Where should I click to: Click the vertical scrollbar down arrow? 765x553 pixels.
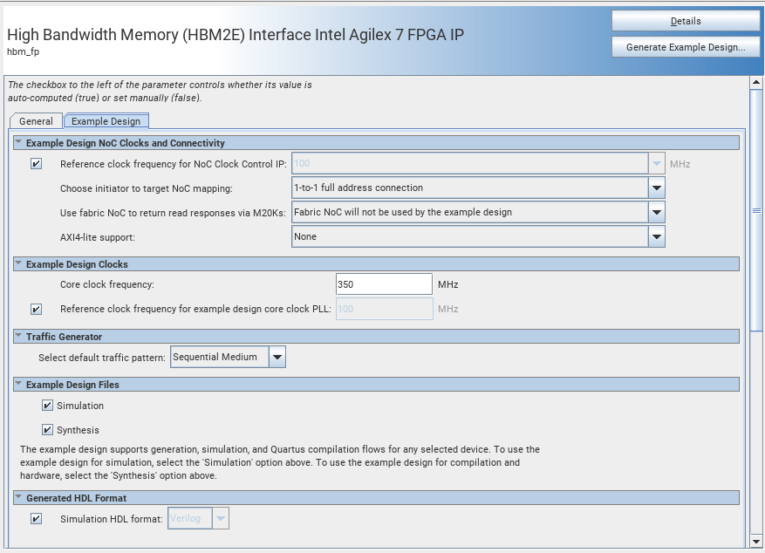click(756, 543)
